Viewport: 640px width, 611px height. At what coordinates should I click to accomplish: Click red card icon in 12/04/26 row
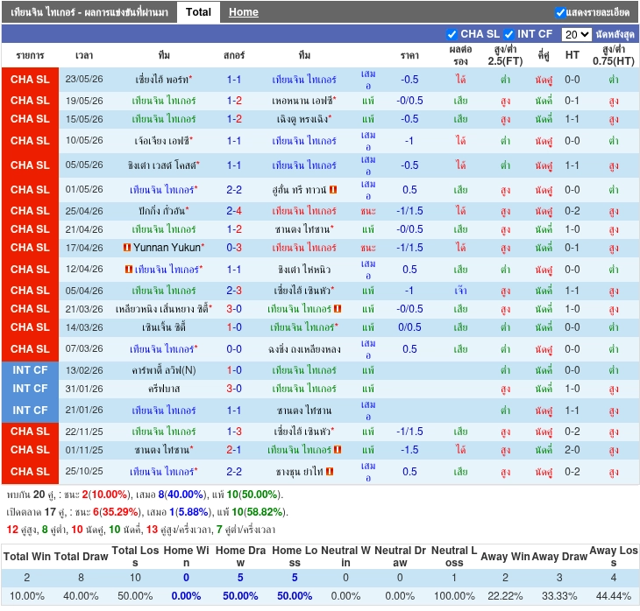129,269
